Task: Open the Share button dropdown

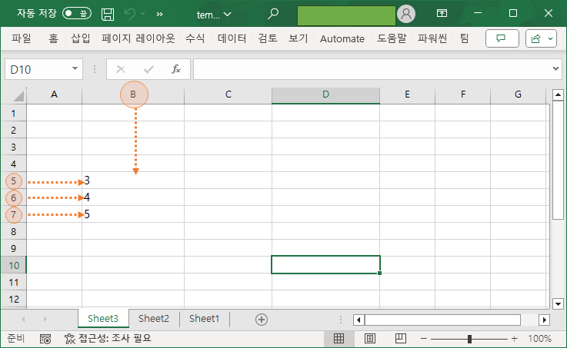Action: 542,38
